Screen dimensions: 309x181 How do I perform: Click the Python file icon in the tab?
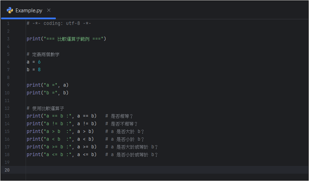(10, 10)
